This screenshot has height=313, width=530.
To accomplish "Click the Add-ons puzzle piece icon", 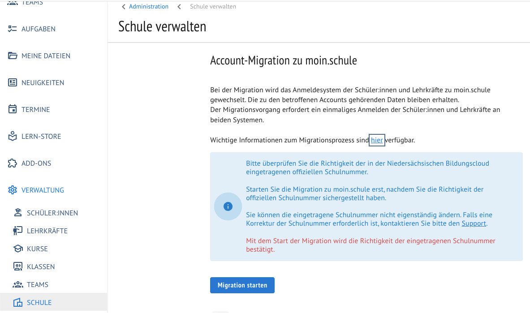I will tap(13, 163).
